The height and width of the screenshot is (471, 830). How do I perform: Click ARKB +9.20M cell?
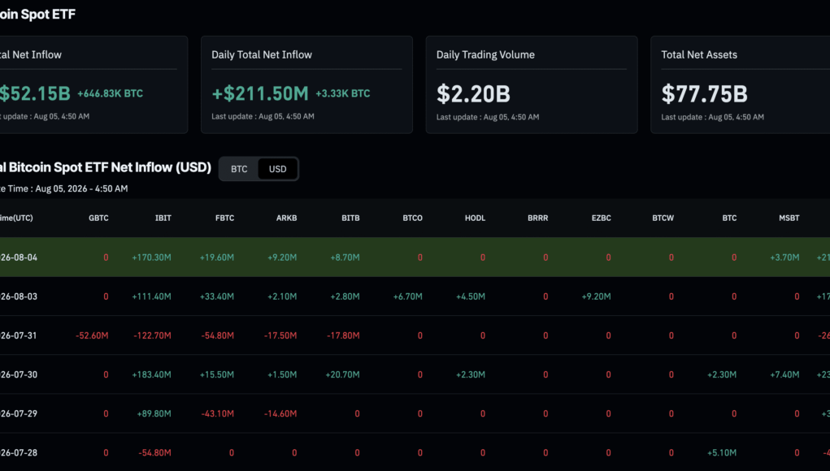click(281, 257)
